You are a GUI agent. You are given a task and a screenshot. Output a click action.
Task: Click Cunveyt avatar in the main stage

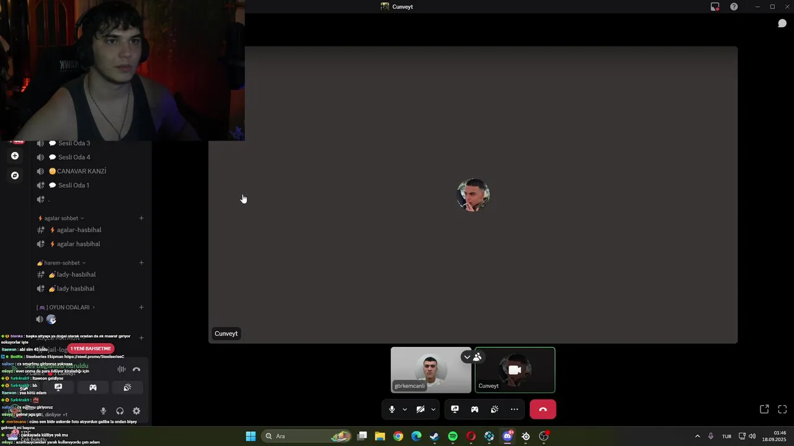pos(473,195)
